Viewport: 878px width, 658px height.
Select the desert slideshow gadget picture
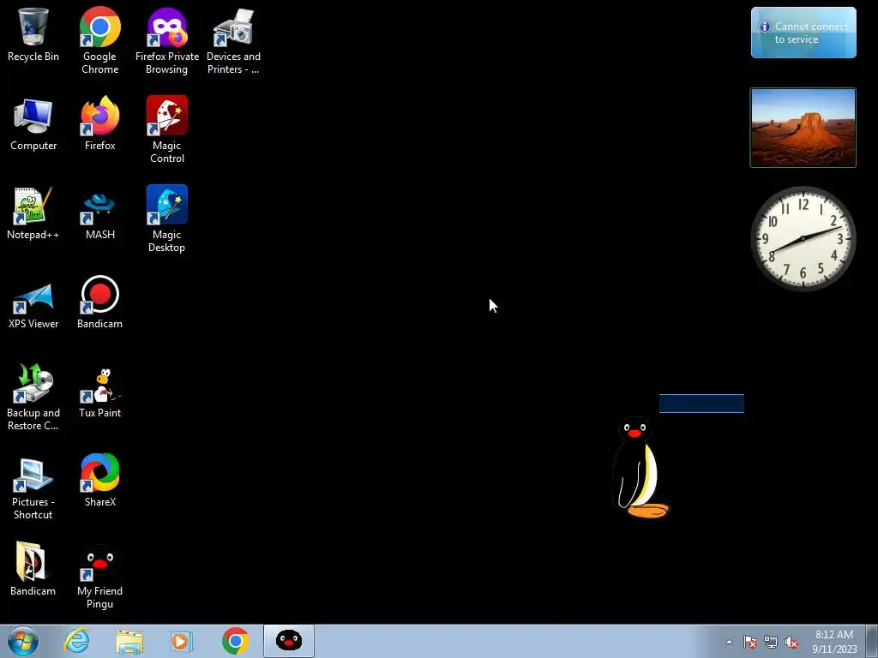[803, 128]
